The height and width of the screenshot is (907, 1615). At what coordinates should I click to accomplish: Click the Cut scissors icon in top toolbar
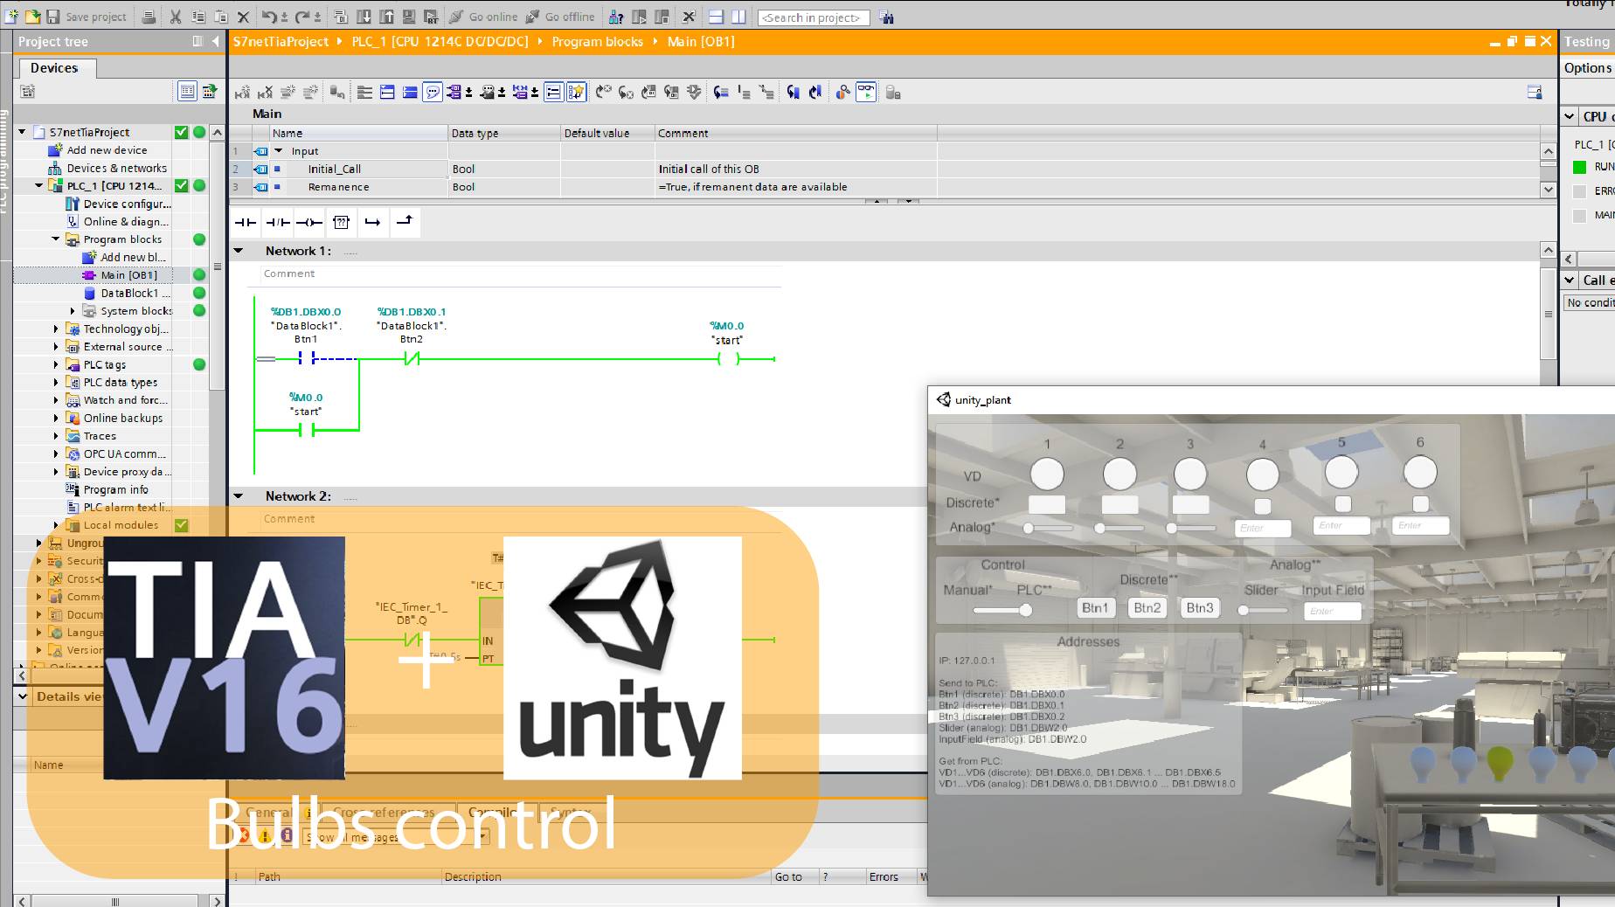[175, 17]
